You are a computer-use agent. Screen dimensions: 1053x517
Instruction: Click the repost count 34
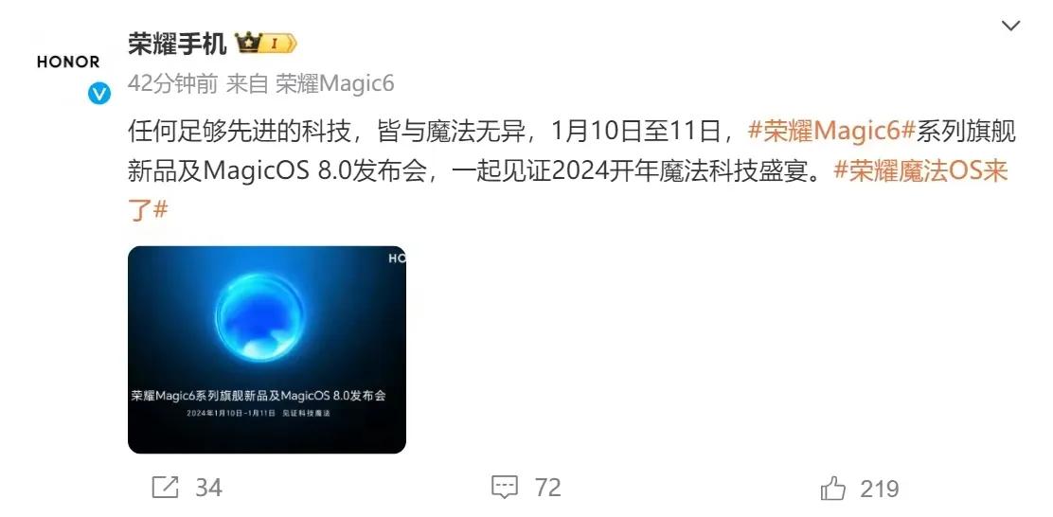pyautogui.click(x=209, y=489)
